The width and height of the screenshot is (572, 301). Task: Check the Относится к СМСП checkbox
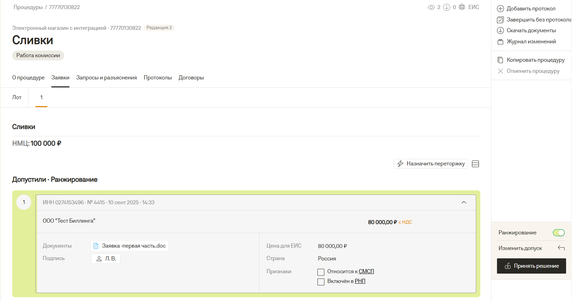[x=321, y=272]
